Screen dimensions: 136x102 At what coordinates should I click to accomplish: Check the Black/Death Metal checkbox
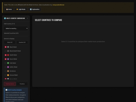click(6, 51)
